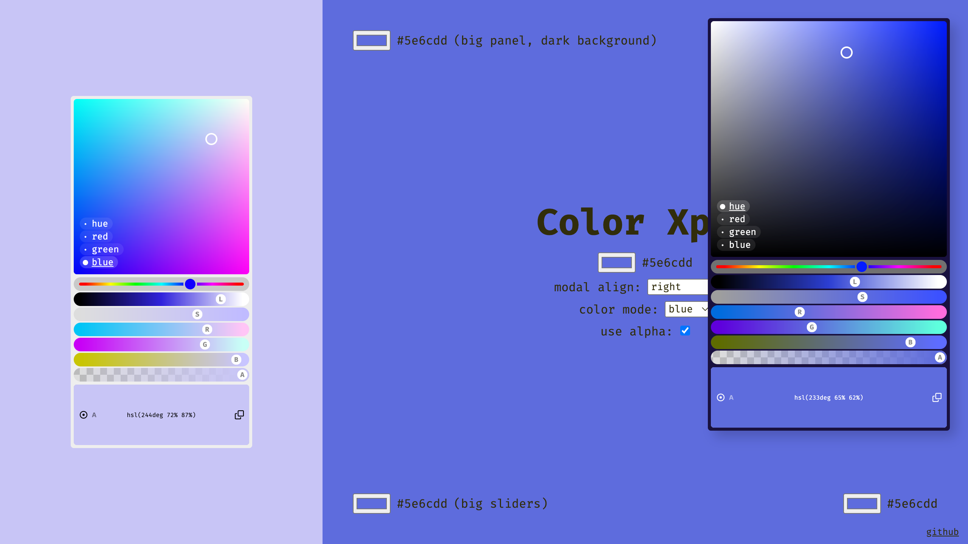Click copy icon in the right dark picker
968x544 pixels.
coord(937,397)
